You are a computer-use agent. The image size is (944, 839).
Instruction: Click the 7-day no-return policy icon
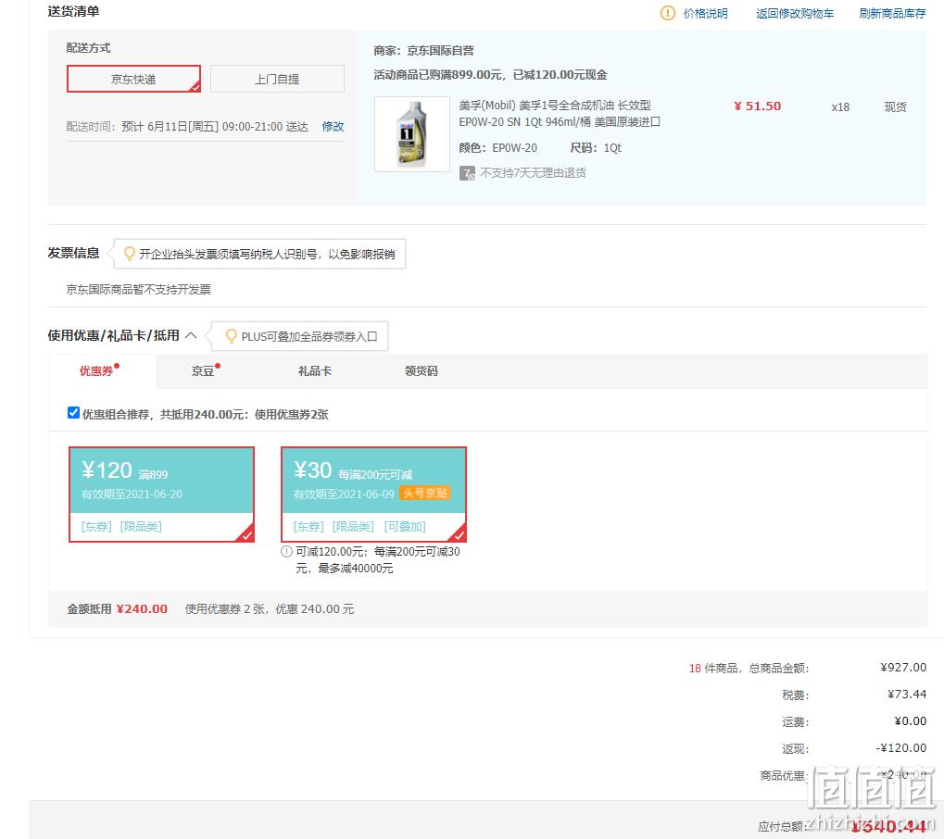click(467, 173)
